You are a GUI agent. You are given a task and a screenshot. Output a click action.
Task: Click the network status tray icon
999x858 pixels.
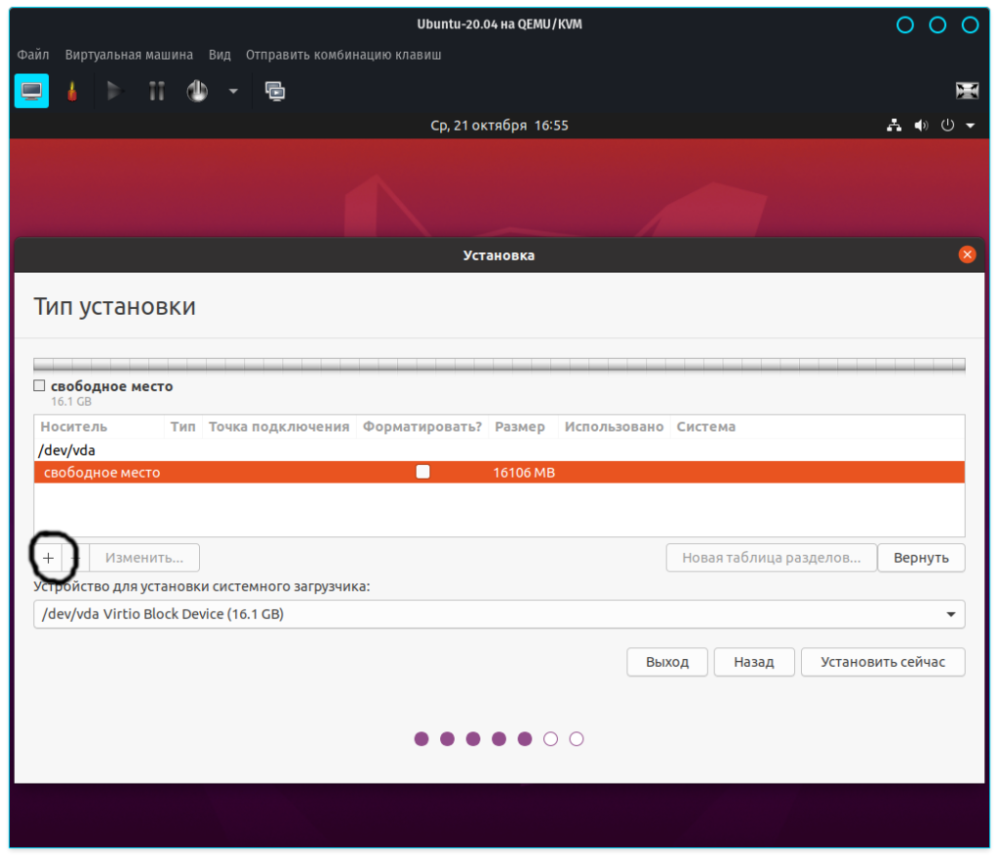coord(894,126)
